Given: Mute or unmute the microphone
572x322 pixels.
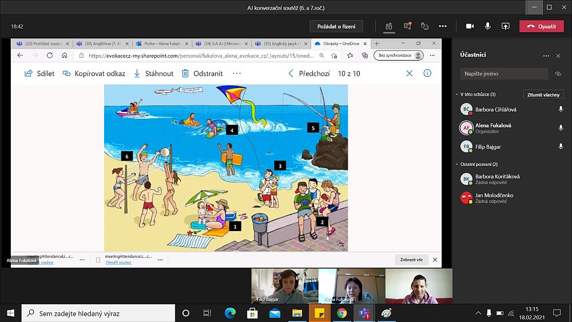Looking at the screenshot, I should (x=488, y=26).
